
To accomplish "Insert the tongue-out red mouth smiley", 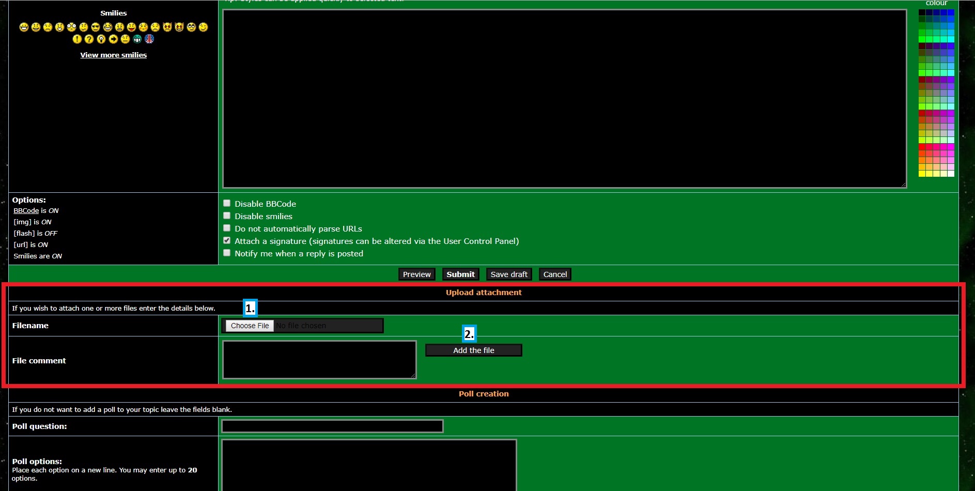I will [131, 27].
